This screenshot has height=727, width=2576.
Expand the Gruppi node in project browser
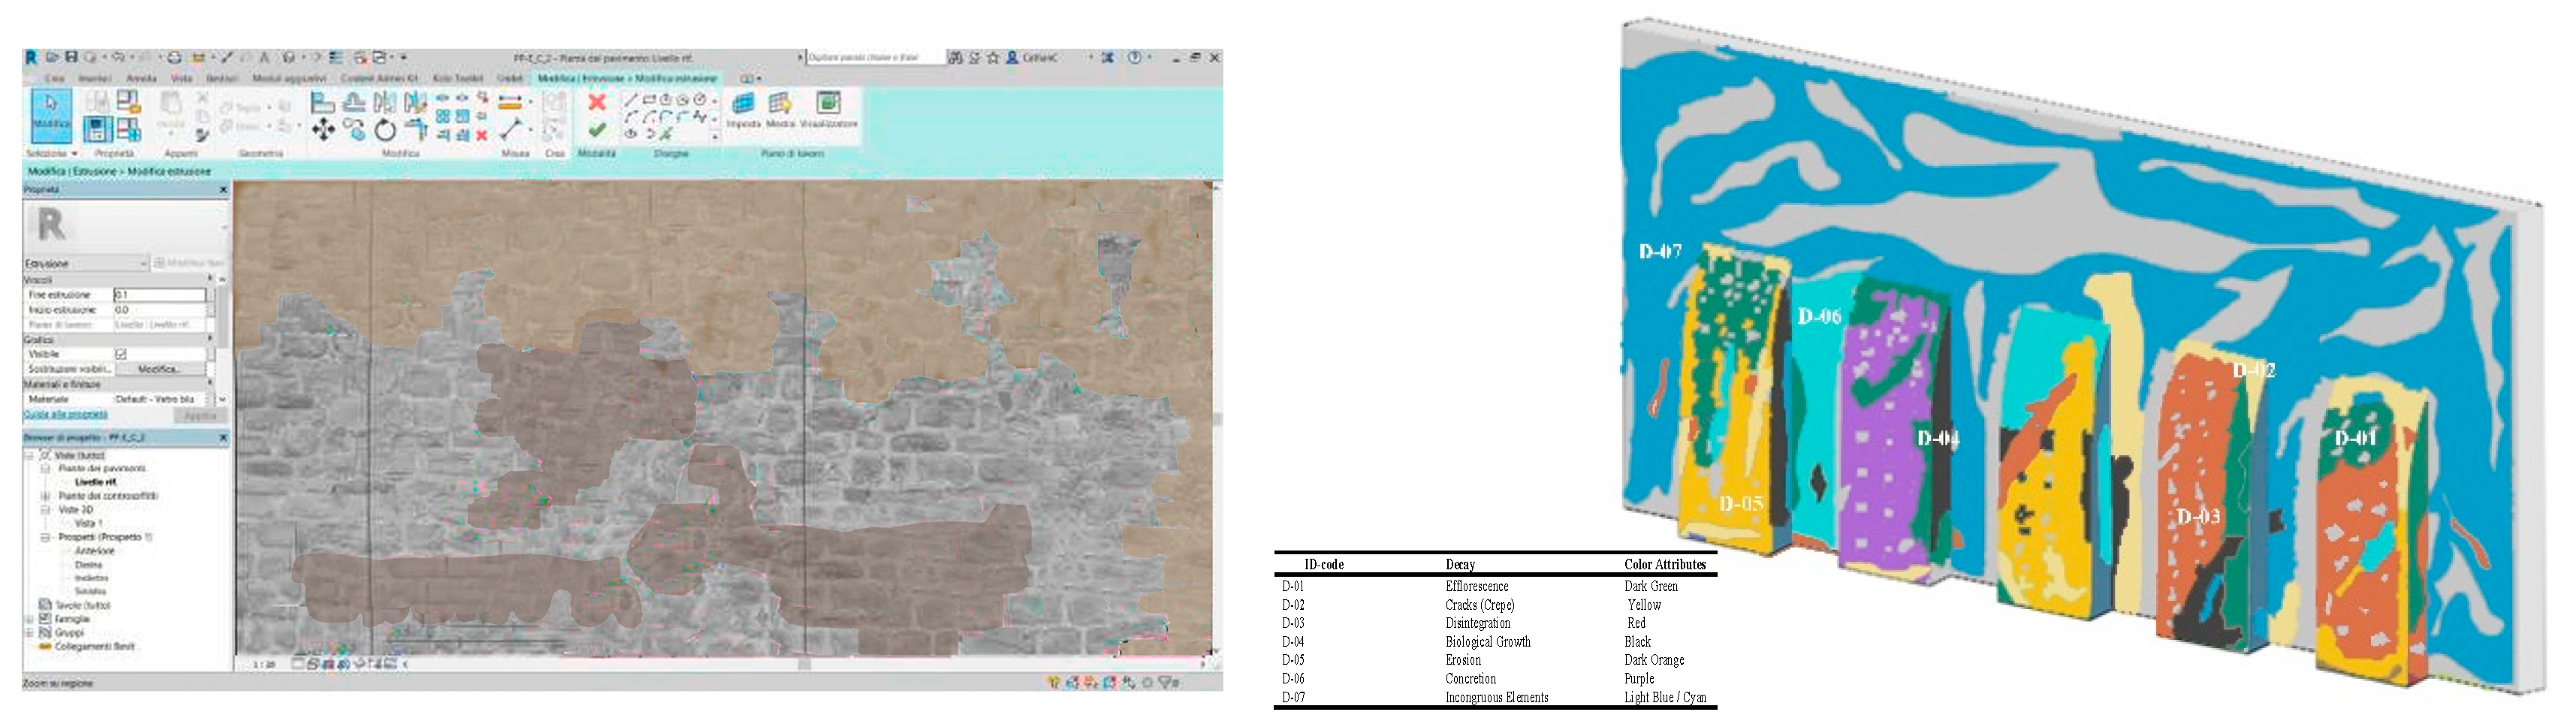[x=29, y=633]
